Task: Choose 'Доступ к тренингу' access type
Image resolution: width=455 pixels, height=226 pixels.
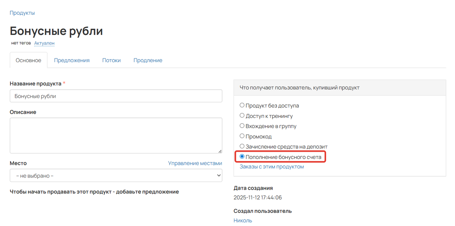Action: pyautogui.click(x=242, y=115)
